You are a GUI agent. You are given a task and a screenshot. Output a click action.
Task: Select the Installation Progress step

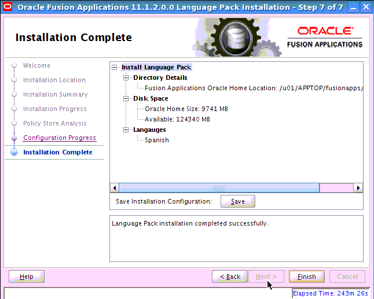(55, 109)
